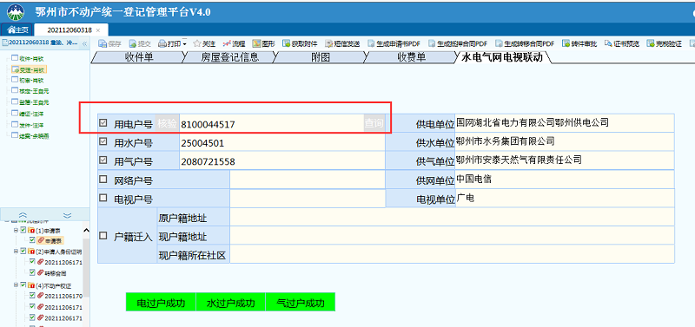Image resolution: width=695 pixels, height=327 pixels.
Task: Uncheck the (1)申请表 folder checkbox
Action: 24,231
